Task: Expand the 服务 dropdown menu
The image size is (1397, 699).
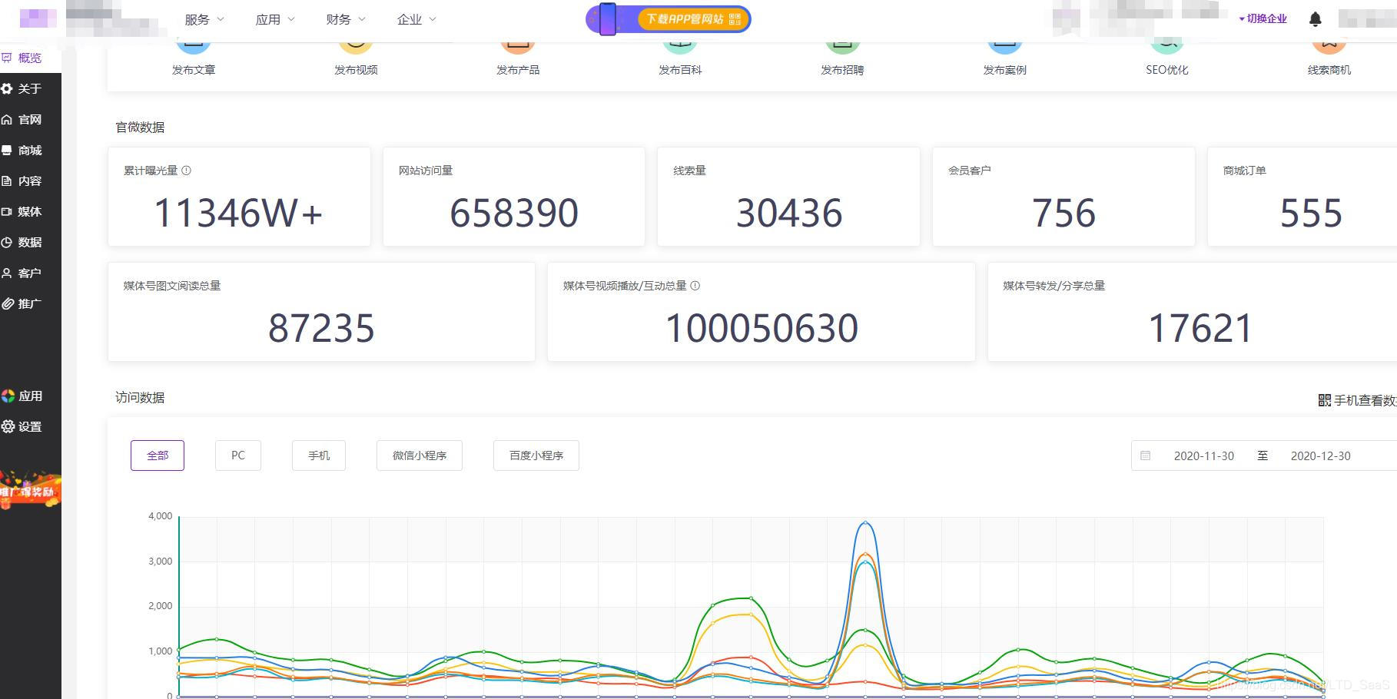Action: (x=204, y=19)
